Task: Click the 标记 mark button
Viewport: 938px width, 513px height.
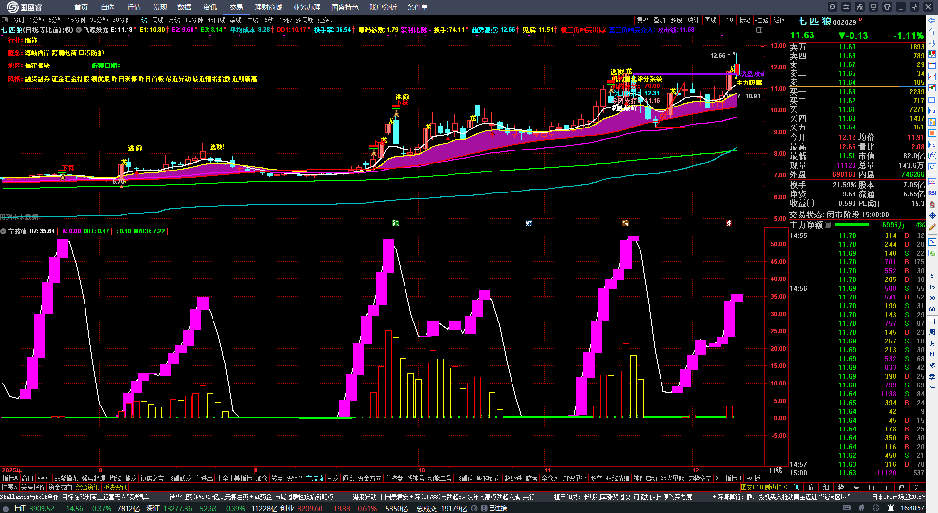Action: point(745,20)
